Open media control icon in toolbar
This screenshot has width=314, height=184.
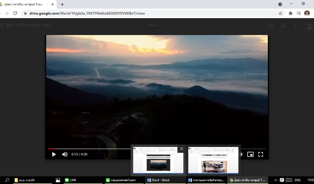tap(299, 13)
